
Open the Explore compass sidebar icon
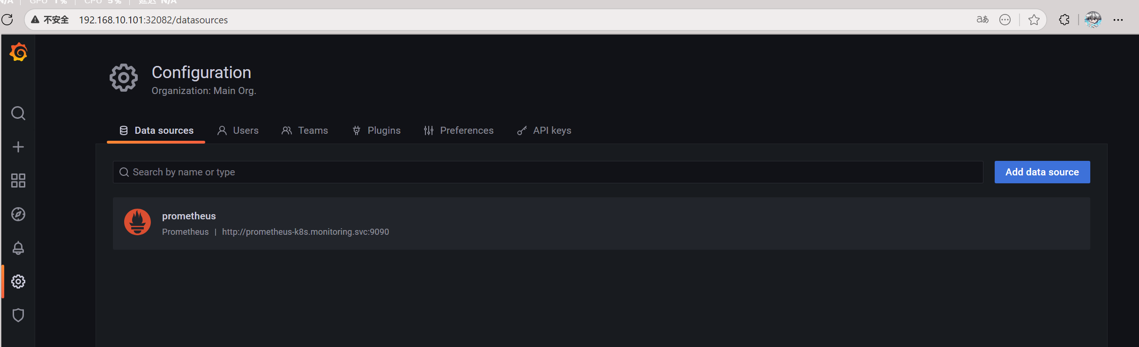18,214
